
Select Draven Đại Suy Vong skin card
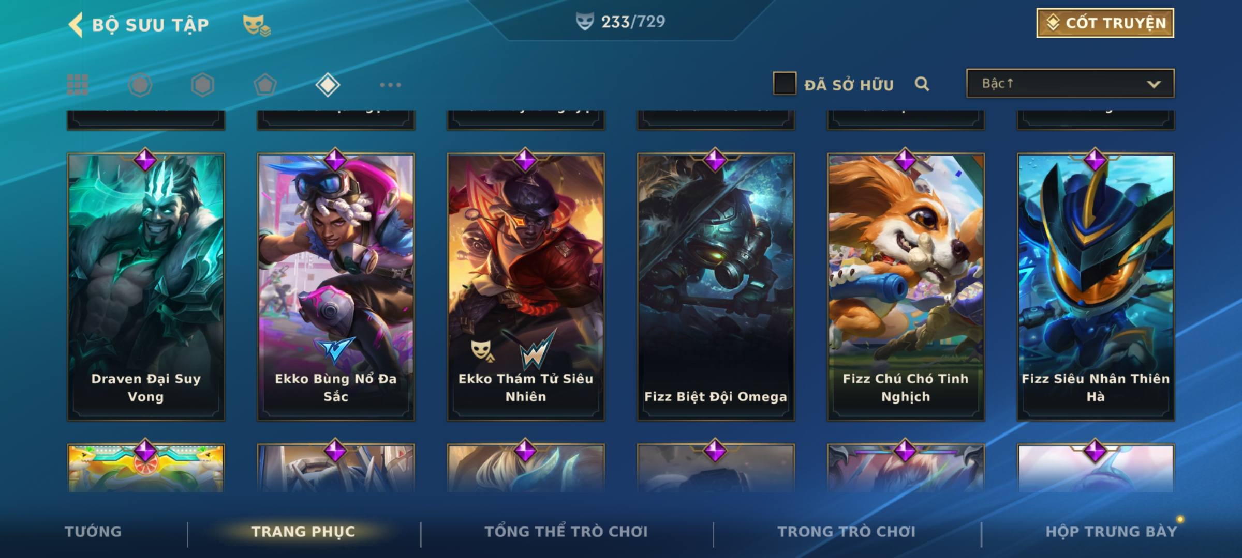(146, 287)
